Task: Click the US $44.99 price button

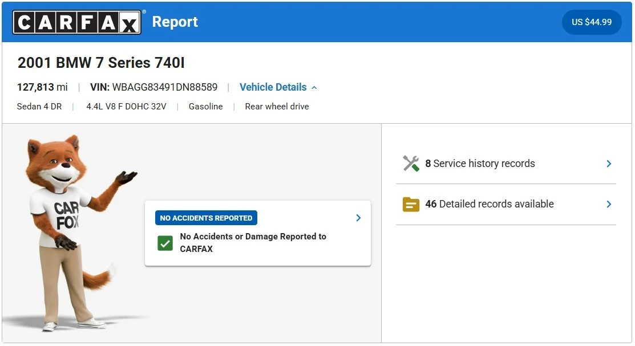Action: (591, 22)
